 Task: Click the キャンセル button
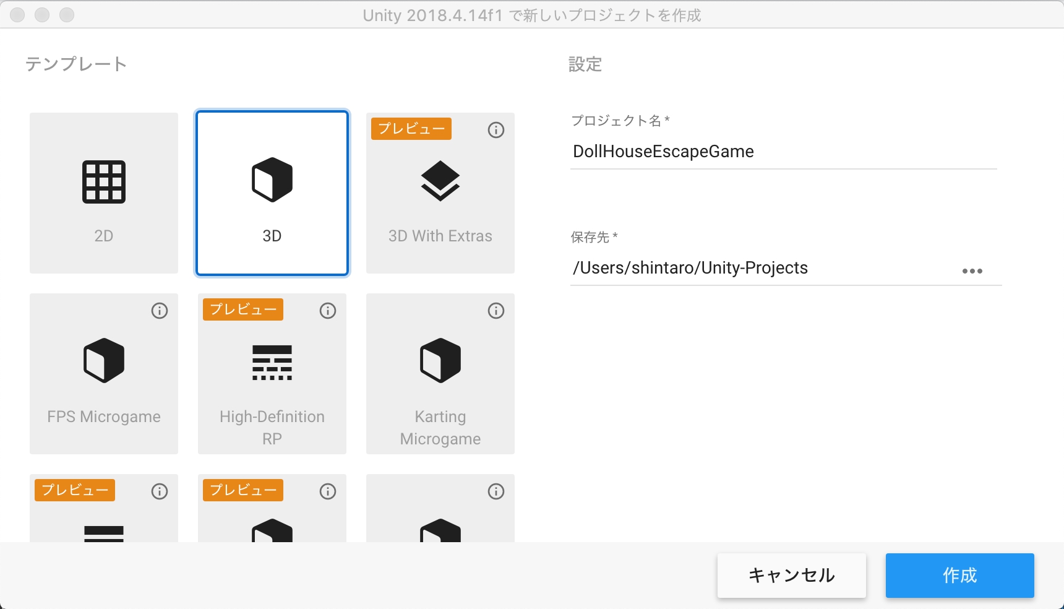[792, 576]
